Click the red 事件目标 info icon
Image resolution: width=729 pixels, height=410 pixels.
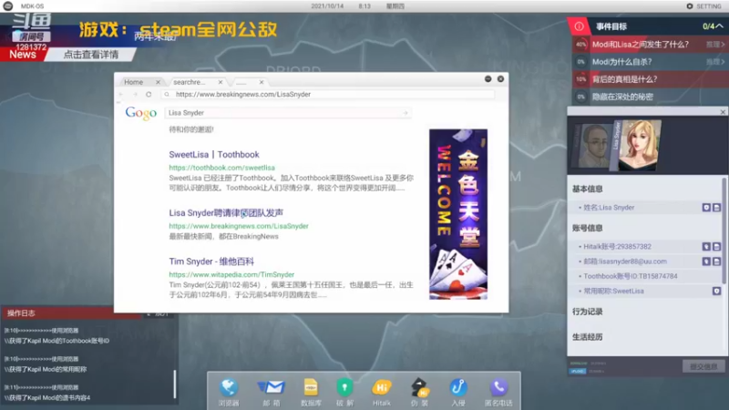pyautogui.click(x=579, y=26)
